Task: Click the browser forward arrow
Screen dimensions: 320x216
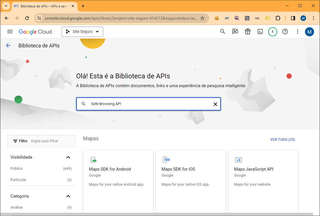Action: (x=17, y=18)
